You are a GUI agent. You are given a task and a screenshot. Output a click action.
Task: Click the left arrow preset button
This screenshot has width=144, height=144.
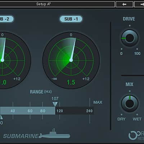coord(125,4)
